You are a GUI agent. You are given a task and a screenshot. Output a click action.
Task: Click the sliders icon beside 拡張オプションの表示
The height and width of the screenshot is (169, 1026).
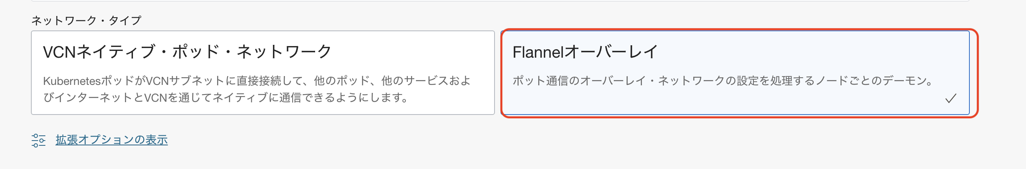tap(39, 140)
